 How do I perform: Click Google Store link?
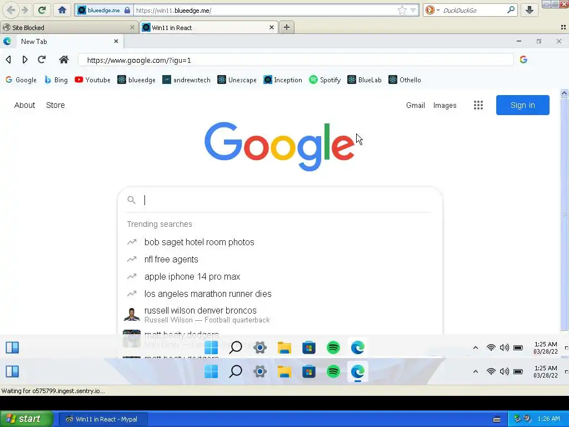pyautogui.click(x=56, y=105)
